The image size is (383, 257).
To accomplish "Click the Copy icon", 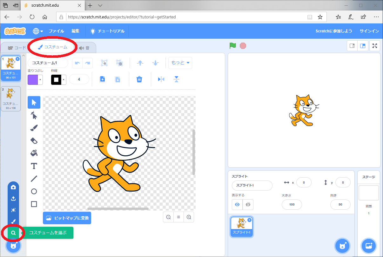I will (x=102, y=79).
